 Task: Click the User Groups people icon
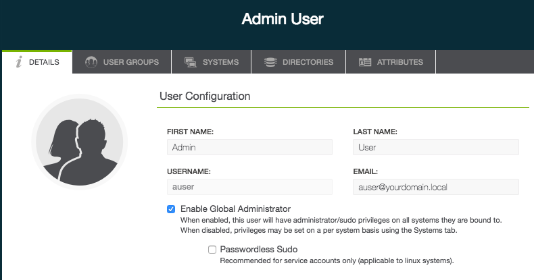pyautogui.click(x=91, y=62)
